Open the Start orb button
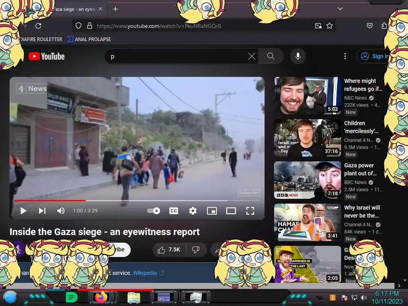 10,297
